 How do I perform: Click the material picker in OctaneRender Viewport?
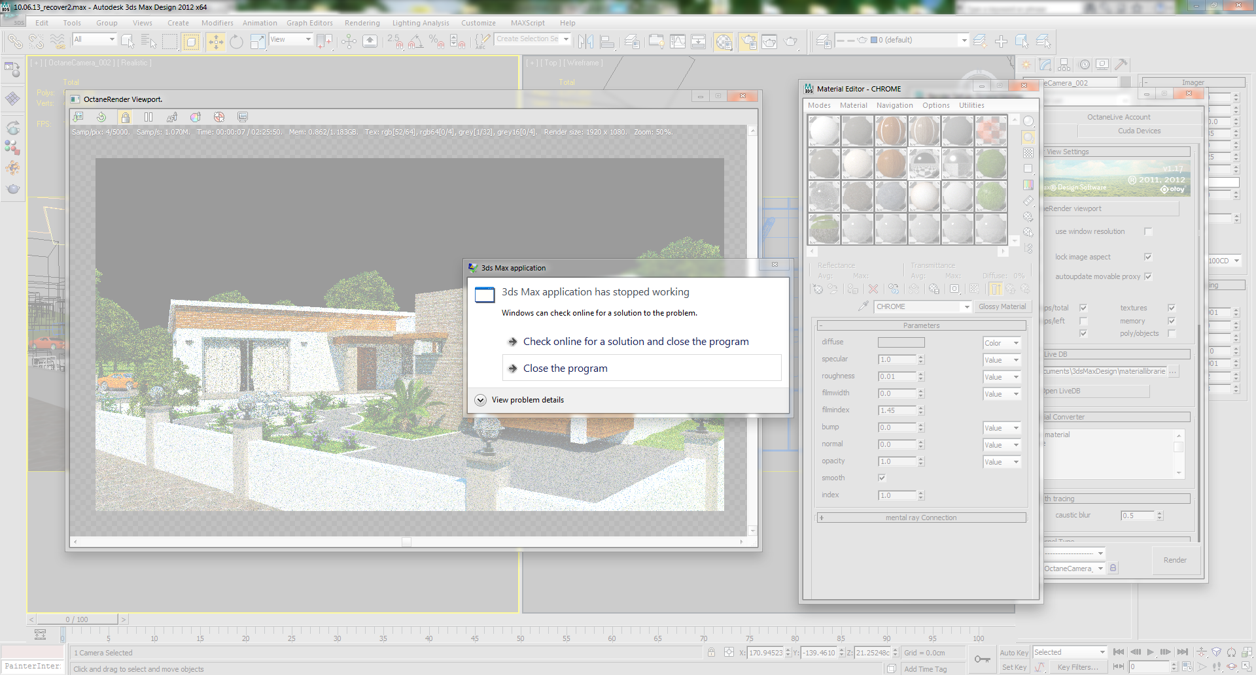[196, 117]
